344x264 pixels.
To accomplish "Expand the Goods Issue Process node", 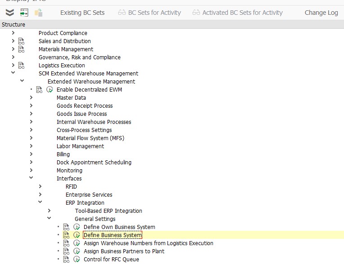I will 31,114.
